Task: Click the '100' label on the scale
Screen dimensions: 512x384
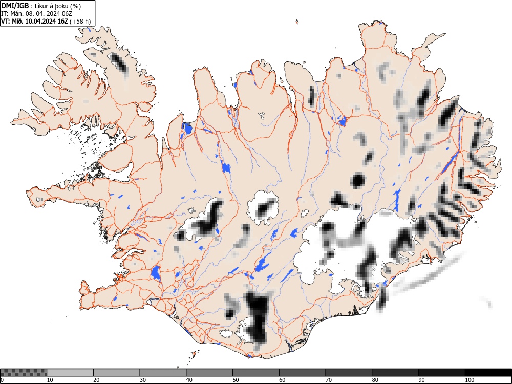Action: click(x=470, y=380)
